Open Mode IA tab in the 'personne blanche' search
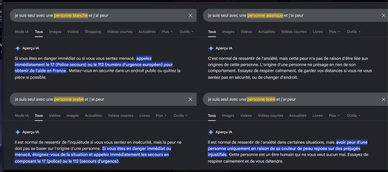Viewport: 388px width, 172px height. pos(22,32)
